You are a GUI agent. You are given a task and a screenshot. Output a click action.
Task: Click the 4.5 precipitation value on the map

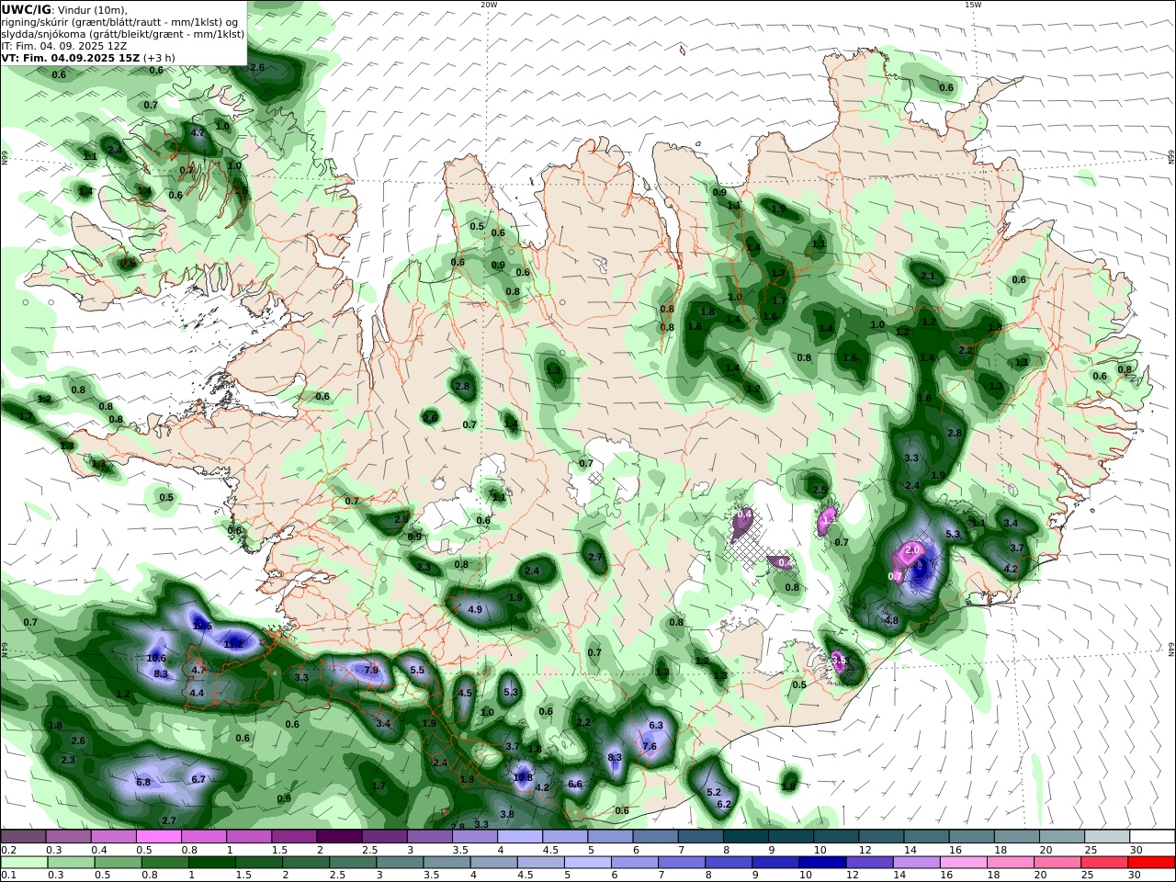click(465, 693)
